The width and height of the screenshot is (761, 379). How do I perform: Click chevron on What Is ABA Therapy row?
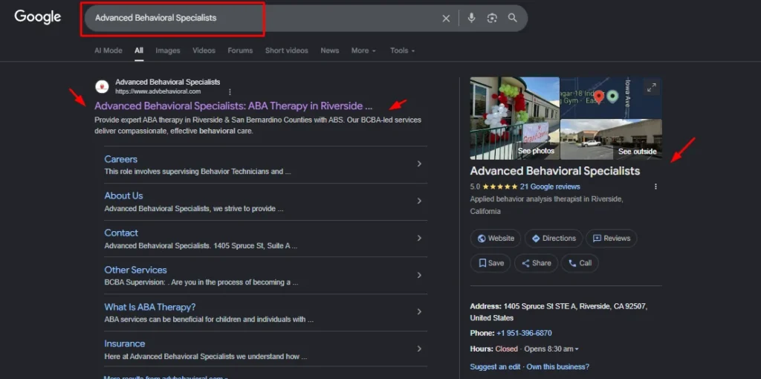419,311
